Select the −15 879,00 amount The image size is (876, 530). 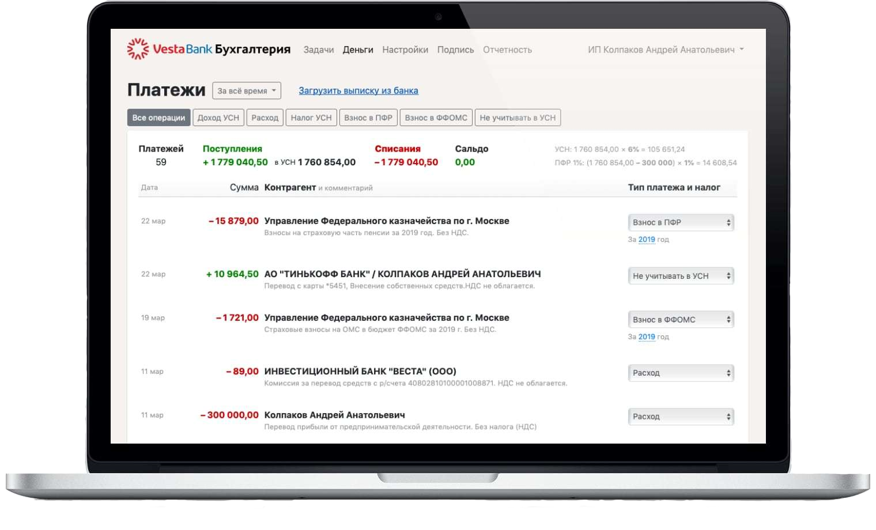pos(233,221)
